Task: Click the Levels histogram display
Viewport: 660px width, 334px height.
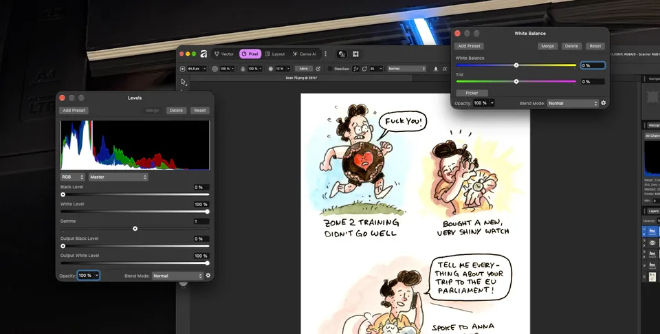Action: coord(135,145)
